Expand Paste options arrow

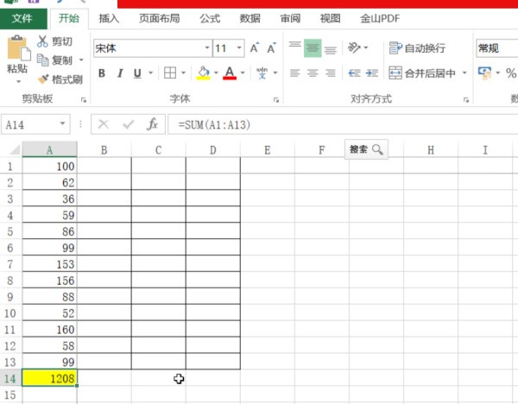pos(18,81)
